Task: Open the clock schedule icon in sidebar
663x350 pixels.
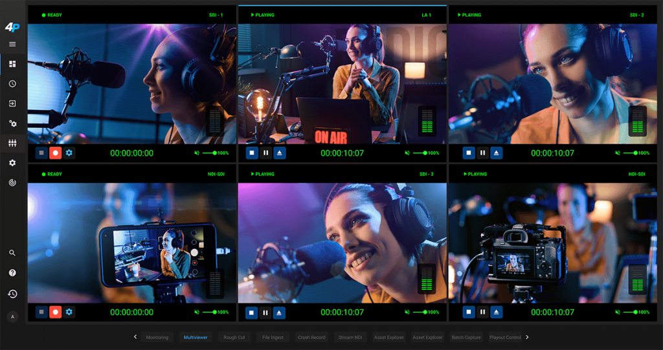Action: (12, 83)
